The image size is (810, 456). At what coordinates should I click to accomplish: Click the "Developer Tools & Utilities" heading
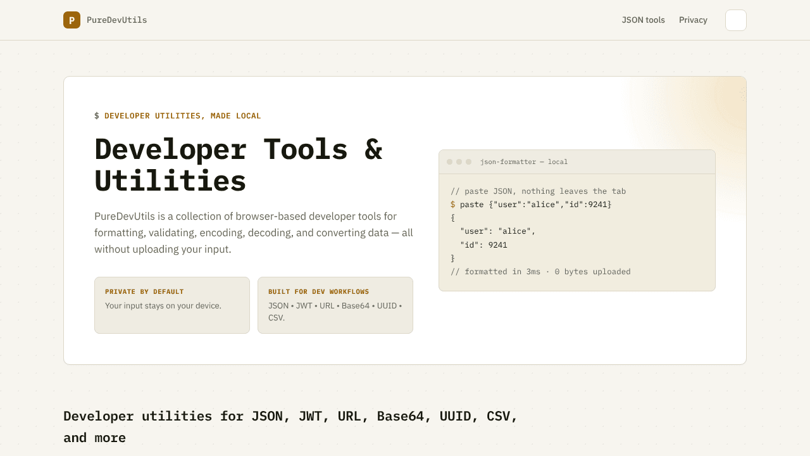[239, 165]
